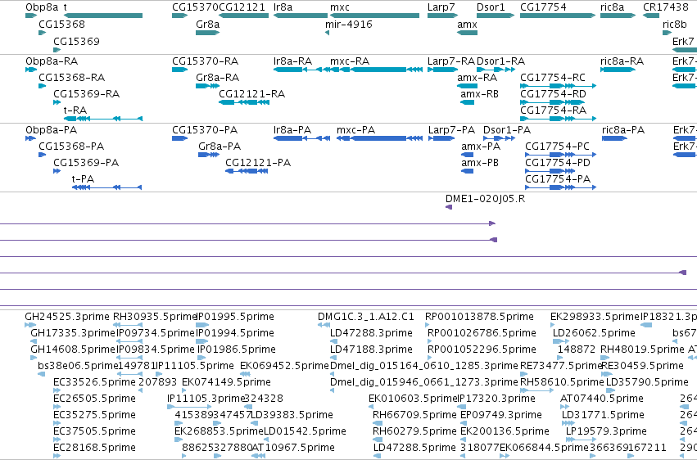Click the blue mxc-PA coding glyph
697x460 pixels.
[379, 138]
